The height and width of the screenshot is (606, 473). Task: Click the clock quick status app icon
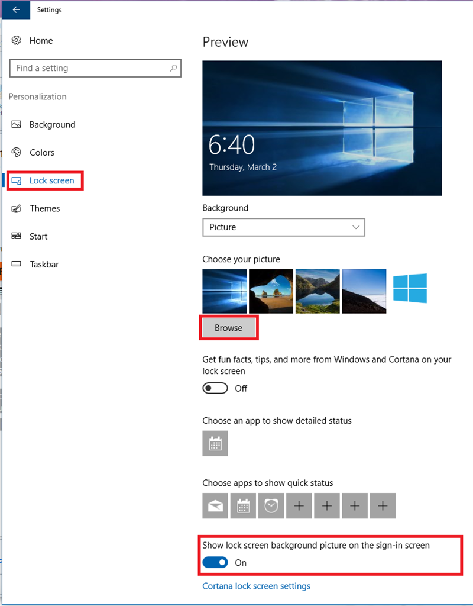pos(271,506)
